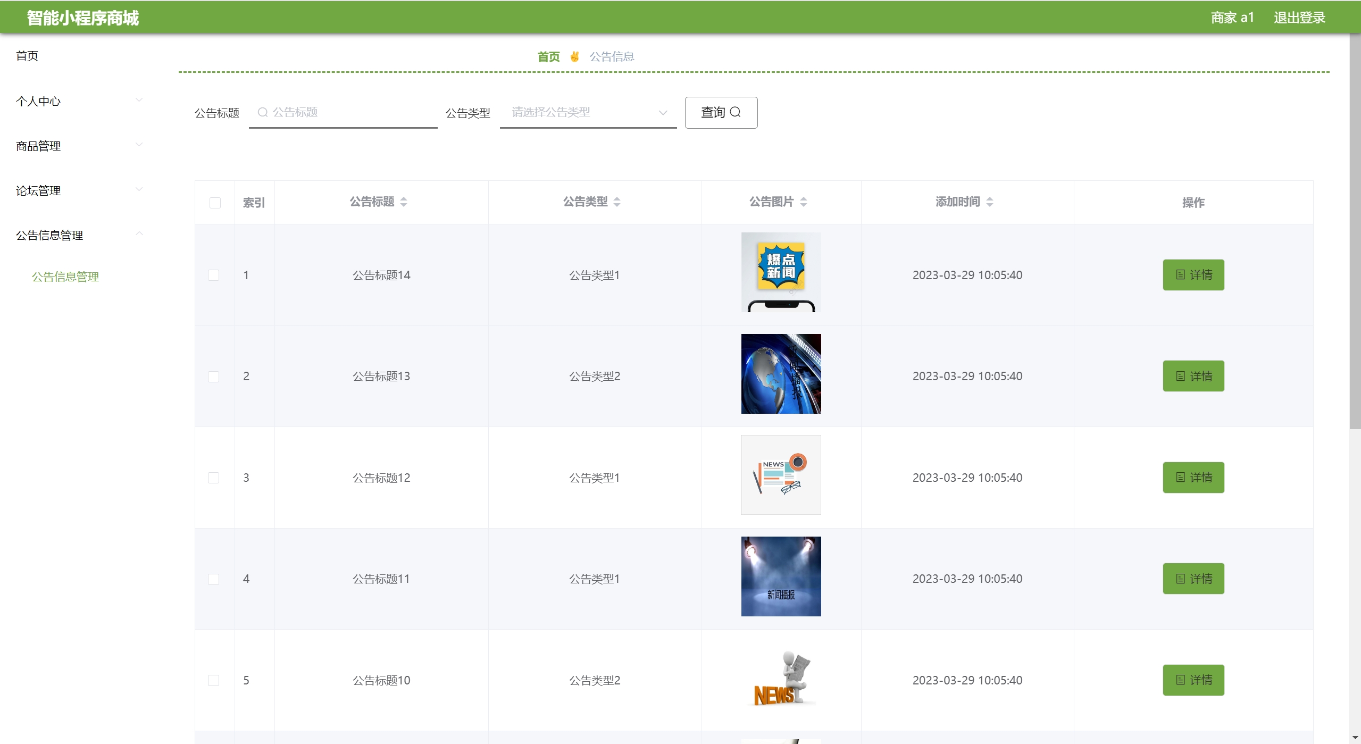
Task: Click 退出登录 in the top bar
Action: [x=1299, y=18]
